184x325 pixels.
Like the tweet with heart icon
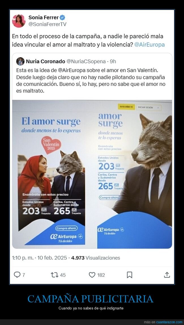click(x=92, y=275)
